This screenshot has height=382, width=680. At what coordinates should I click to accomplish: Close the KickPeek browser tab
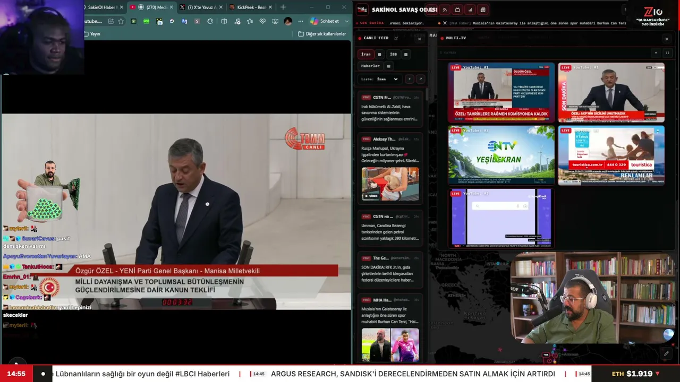(270, 7)
